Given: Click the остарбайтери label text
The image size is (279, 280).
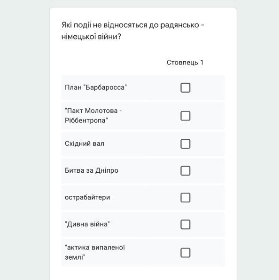Looking at the screenshot, I should pyautogui.click(x=87, y=198).
